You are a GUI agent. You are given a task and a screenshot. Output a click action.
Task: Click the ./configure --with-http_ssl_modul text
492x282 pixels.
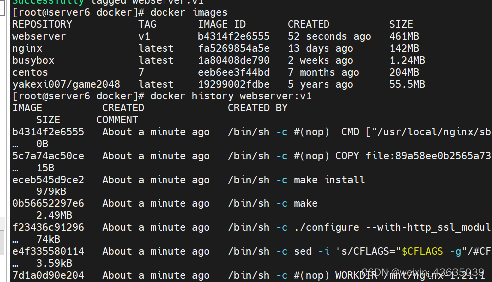(392, 227)
